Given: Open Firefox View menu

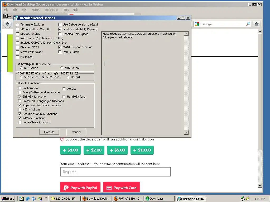Looking at the screenshot, I should point(24,10).
